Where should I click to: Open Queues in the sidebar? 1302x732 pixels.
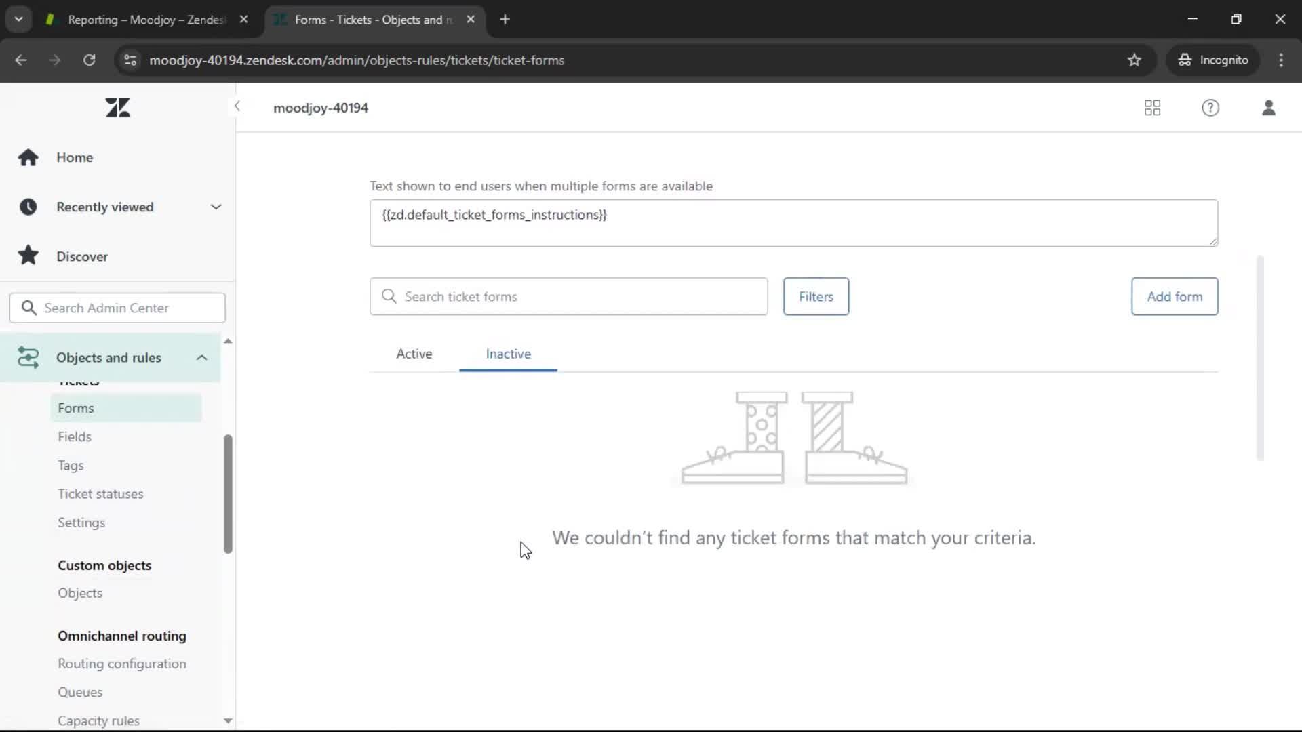point(80,692)
